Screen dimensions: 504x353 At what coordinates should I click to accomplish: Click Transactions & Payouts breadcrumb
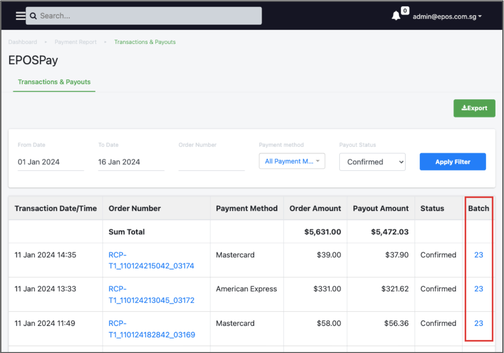pyautogui.click(x=145, y=42)
